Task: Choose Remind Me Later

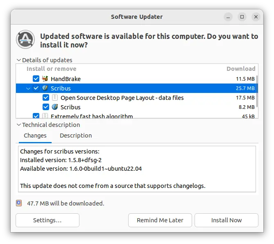Action: tap(160, 220)
